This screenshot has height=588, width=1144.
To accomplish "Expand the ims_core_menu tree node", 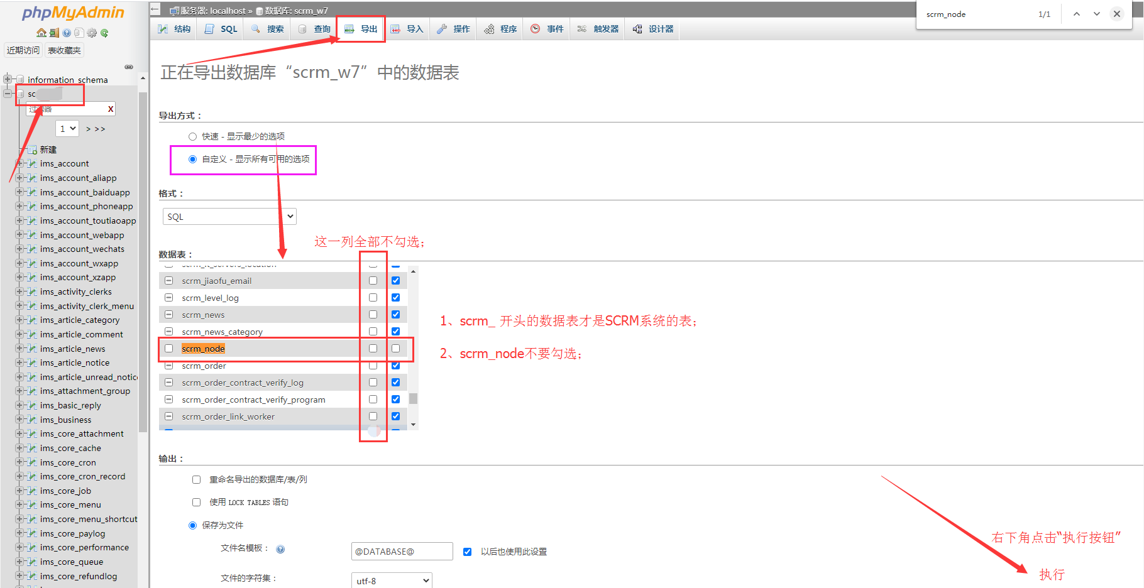I will (19, 504).
